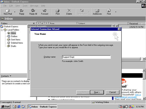Select the Sent Items folder
This screenshot has height=109, width=146.
[15, 40]
